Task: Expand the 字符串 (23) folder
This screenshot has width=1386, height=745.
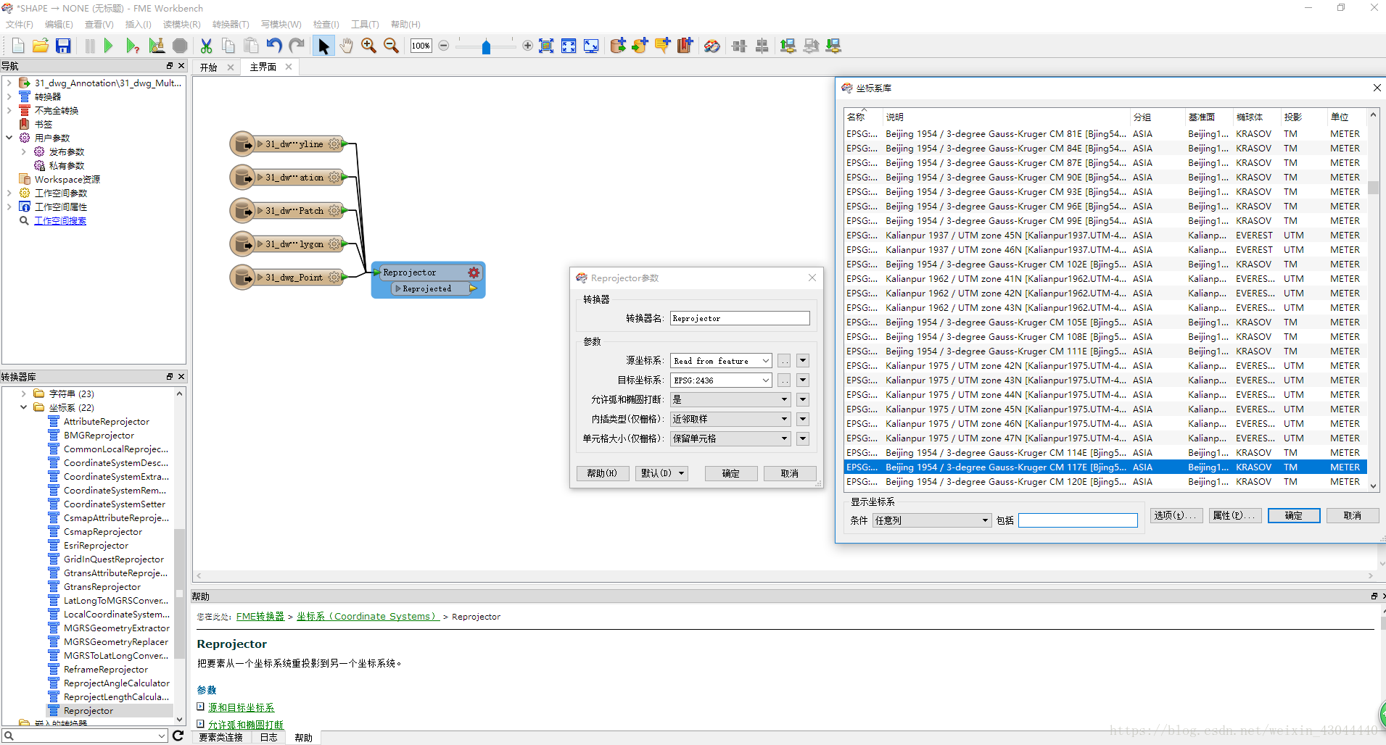Action: (23, 394)
